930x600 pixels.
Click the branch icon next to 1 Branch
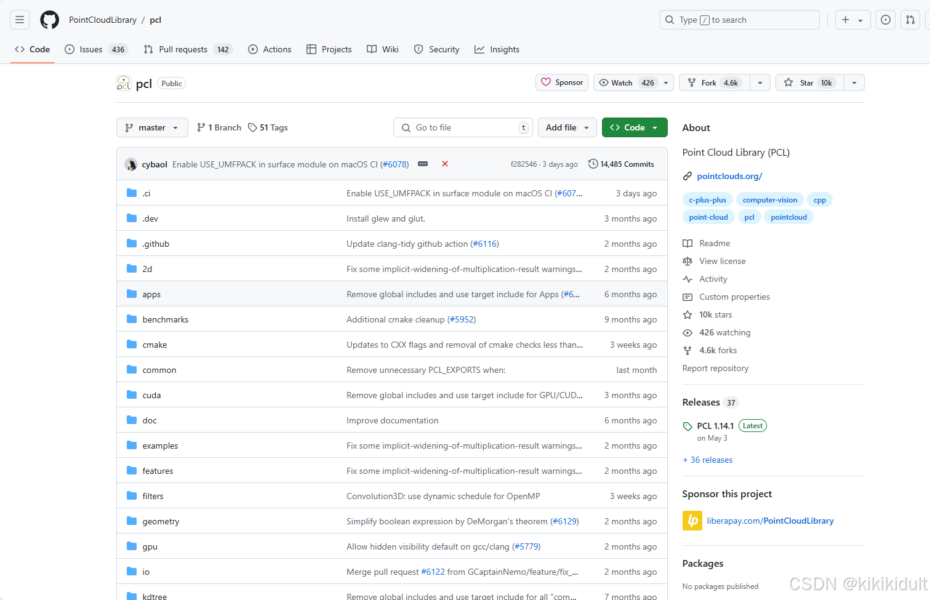pos(201,127)
